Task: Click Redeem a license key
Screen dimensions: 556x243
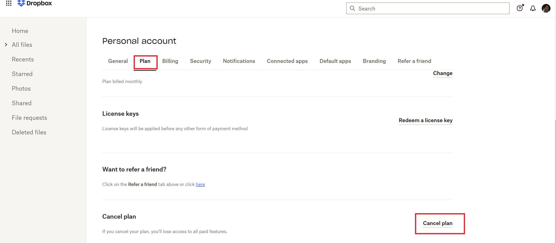Action: (426, 120)
